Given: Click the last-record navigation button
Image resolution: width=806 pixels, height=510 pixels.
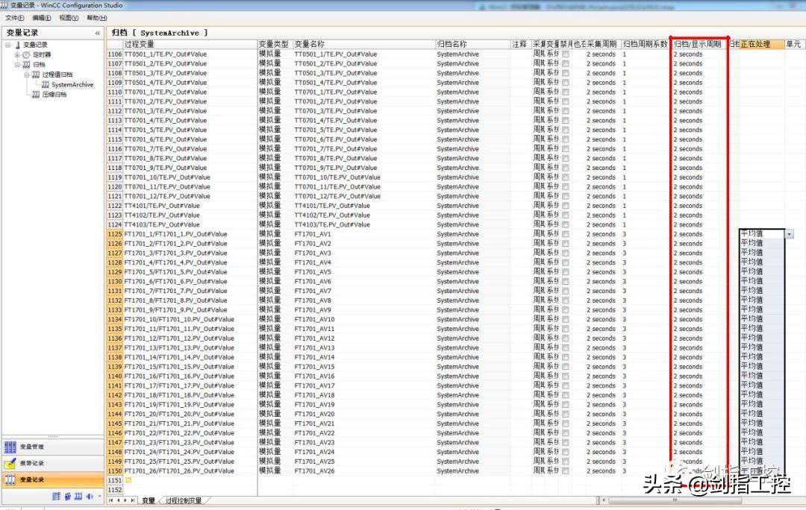Looking at the screenshot, I should click(134, 500).
